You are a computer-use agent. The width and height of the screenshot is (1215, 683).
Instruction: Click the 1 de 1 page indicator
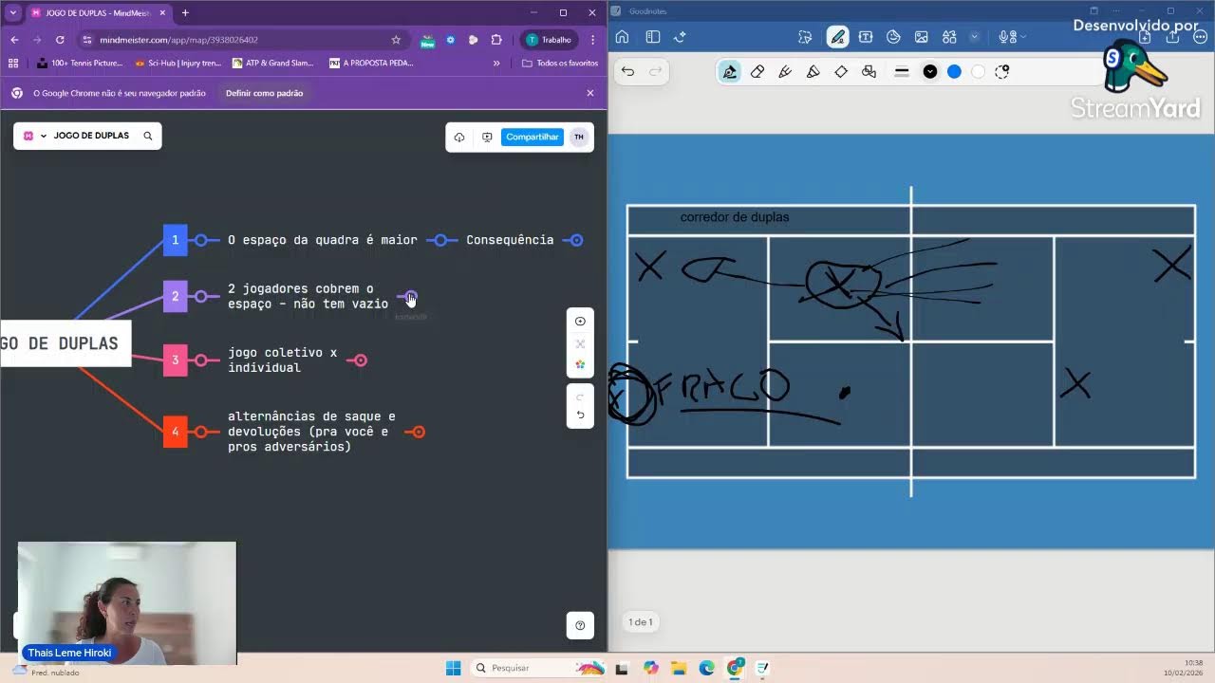click(641, 622)
